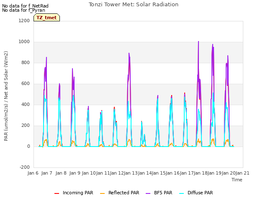Click the tallest BF5 PAR peak on Jan 18
This screenshot has height=201, width=268.
(198, 41)
